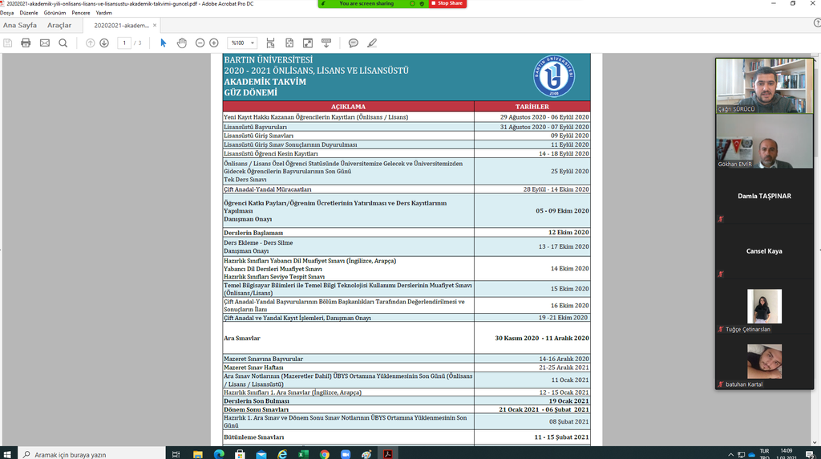
Task: Click the zoom out minus button
Action: [200, 43]
